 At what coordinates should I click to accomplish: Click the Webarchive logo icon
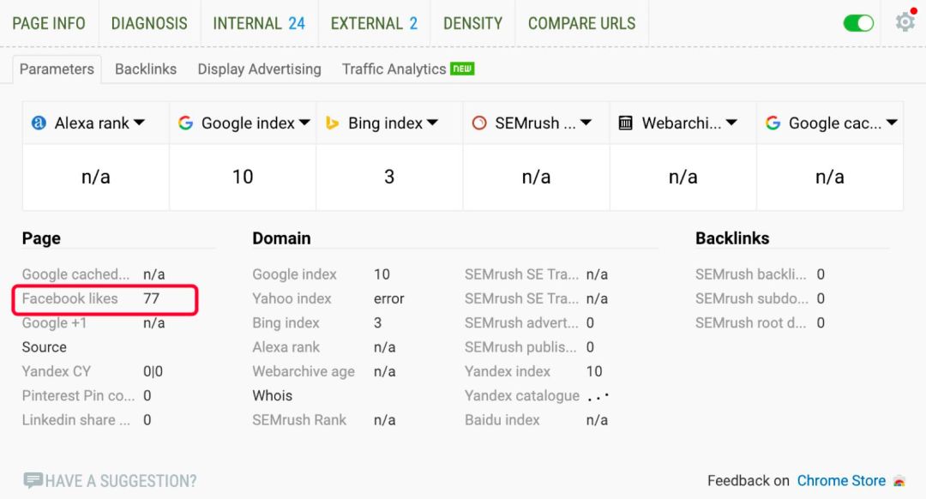tap(626, 123)
